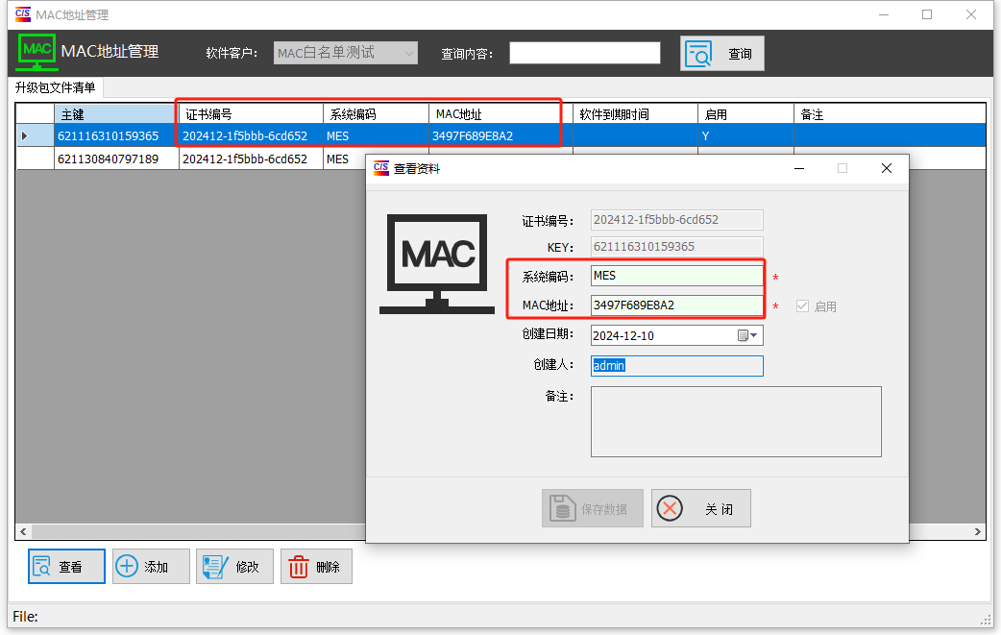The height and width of the screenshot is (635, 1001).
Task: Minimize the MAC地址管理 main window
Action: pyautogui.click(x=884, y=14)
